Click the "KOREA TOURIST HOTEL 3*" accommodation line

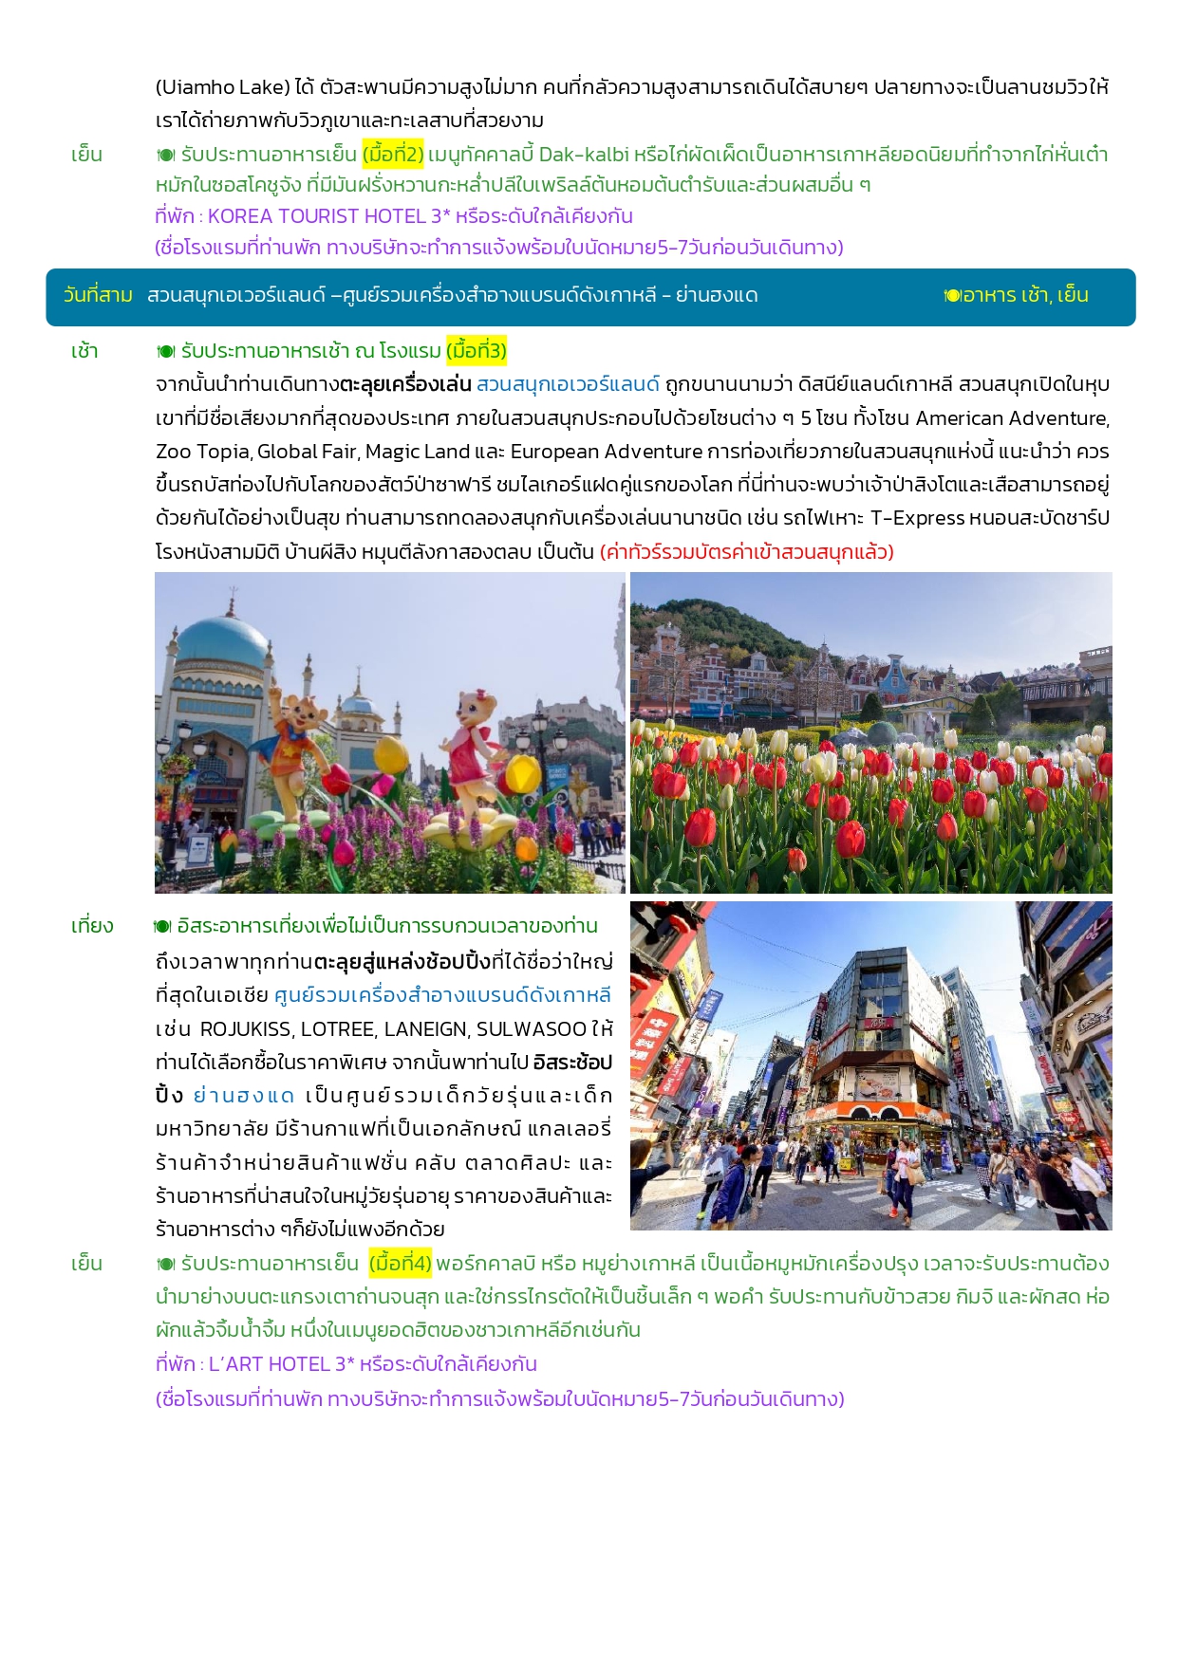pyautogui.click(x=394, y=216)
